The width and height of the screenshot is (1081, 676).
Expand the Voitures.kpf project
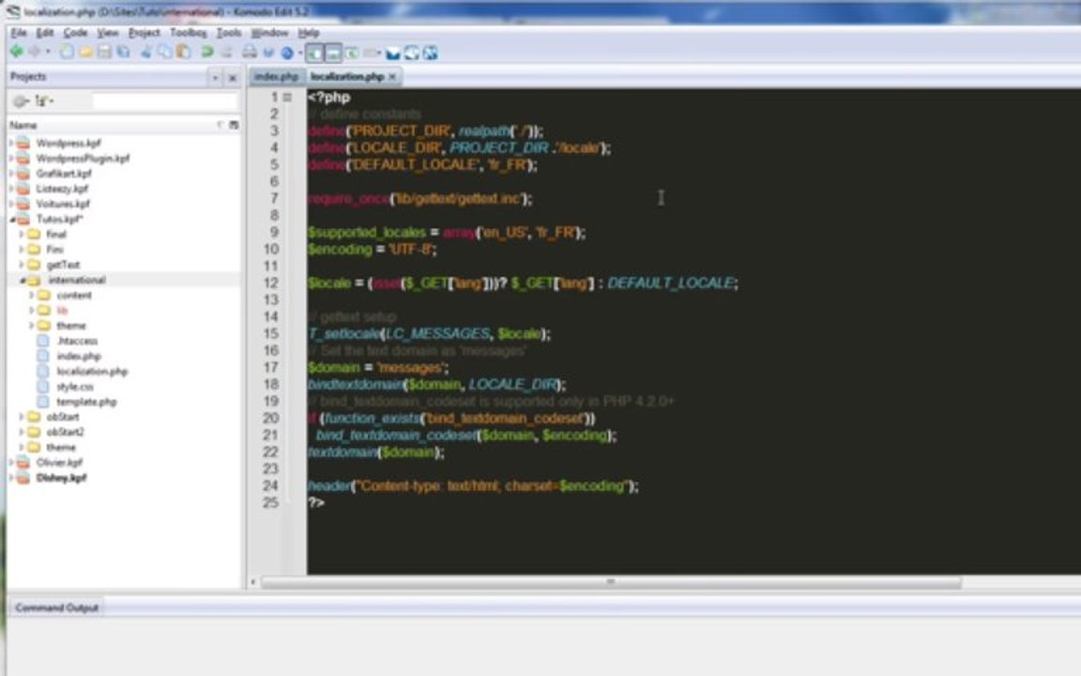pyautogui.click(x=11, y=204)
